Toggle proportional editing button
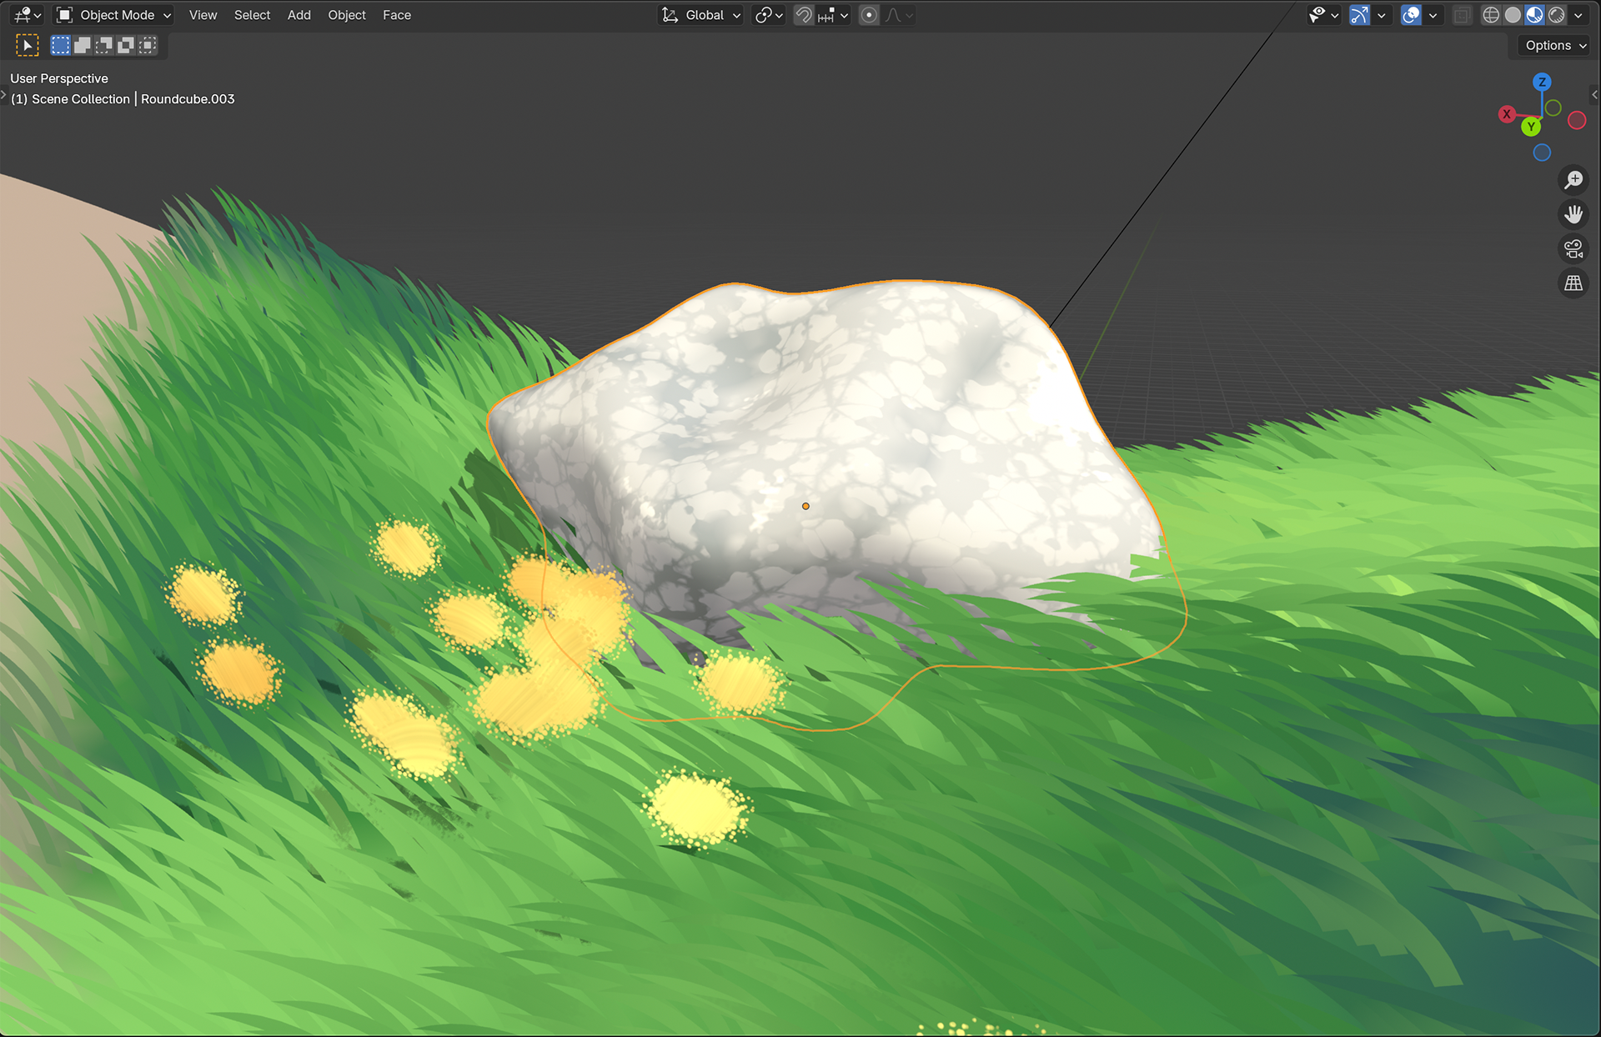Screen dimensions: 1601x1037 [869, 15]
